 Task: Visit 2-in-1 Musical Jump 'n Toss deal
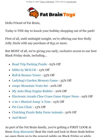tap(31, 102)
